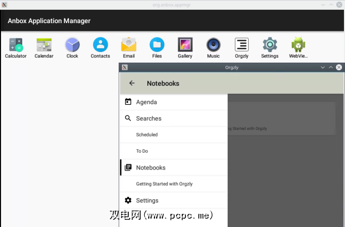Image resolution: width=345 pixels, height=227 pixels.
Task: Open the Calculator app
Action: coord(15,45)
